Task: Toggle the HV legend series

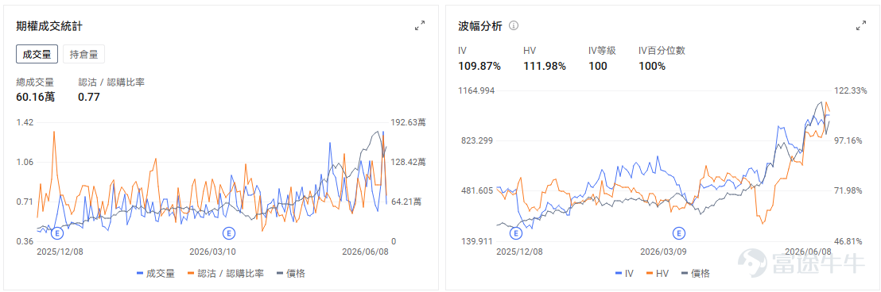Action: tap(658, 274)
